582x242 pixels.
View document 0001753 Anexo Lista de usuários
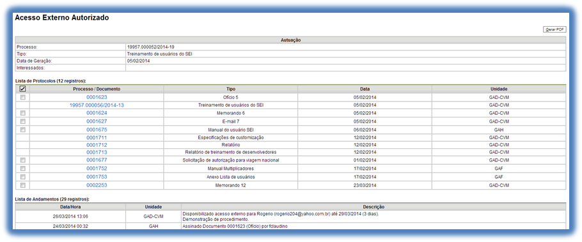pos(97,177)
